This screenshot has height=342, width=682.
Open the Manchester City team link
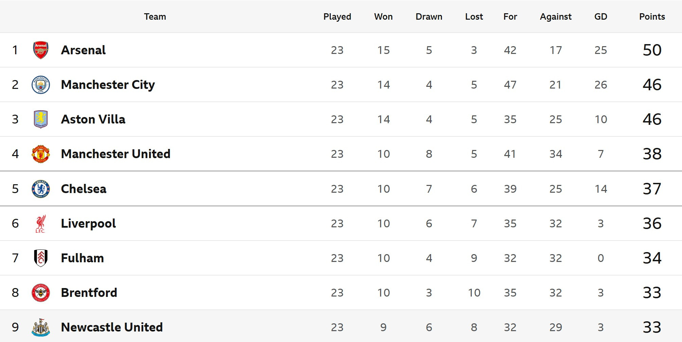tap(108, 85)
